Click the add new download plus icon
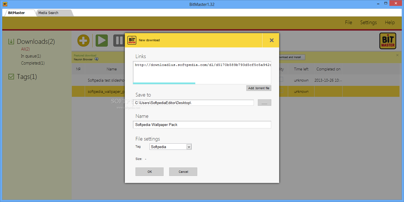The height and width of the screenshot is (202, 404). tap(83, 41)
